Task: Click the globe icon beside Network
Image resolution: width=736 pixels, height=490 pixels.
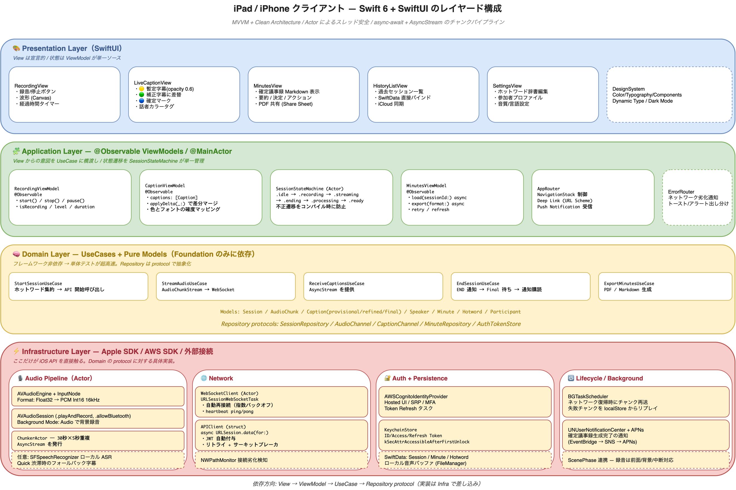Action: tap(204, 378)
